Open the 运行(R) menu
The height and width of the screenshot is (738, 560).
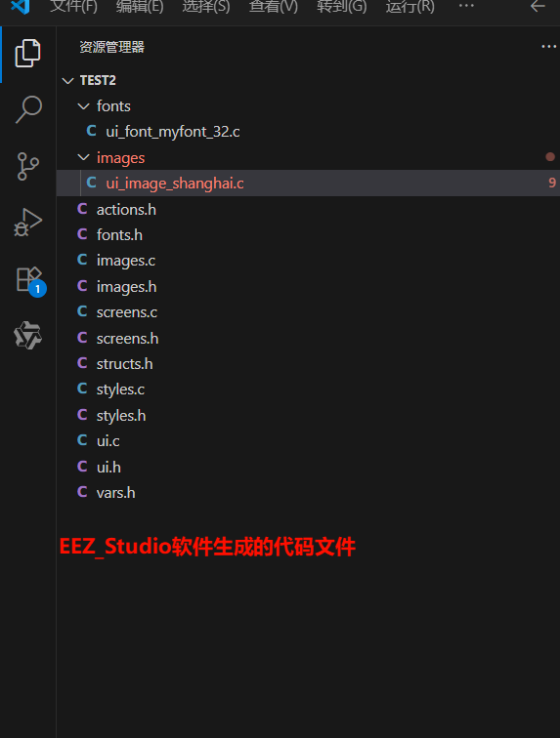point(410,7)
